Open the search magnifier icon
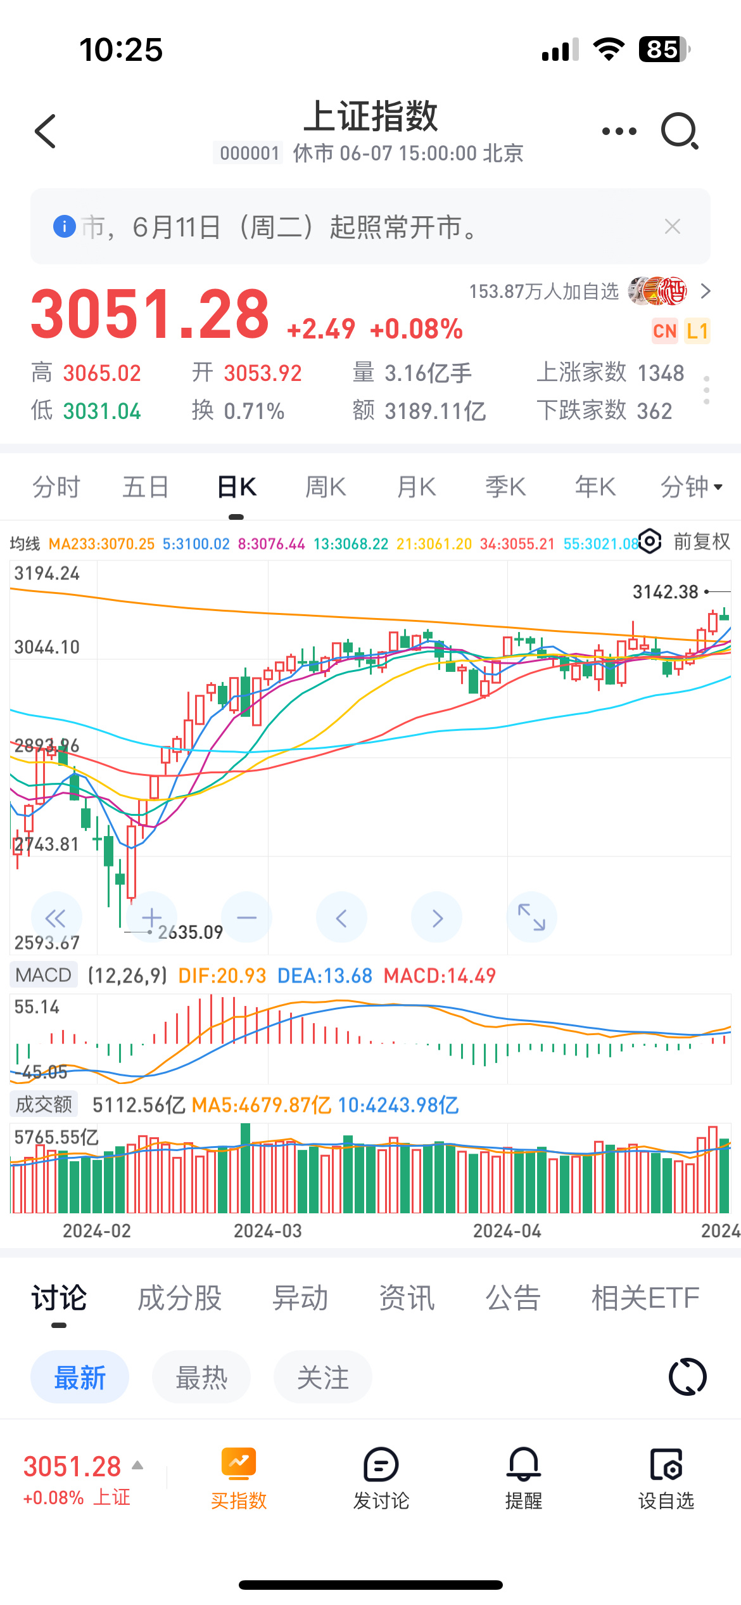741x1605 pixels. [680, 131]
